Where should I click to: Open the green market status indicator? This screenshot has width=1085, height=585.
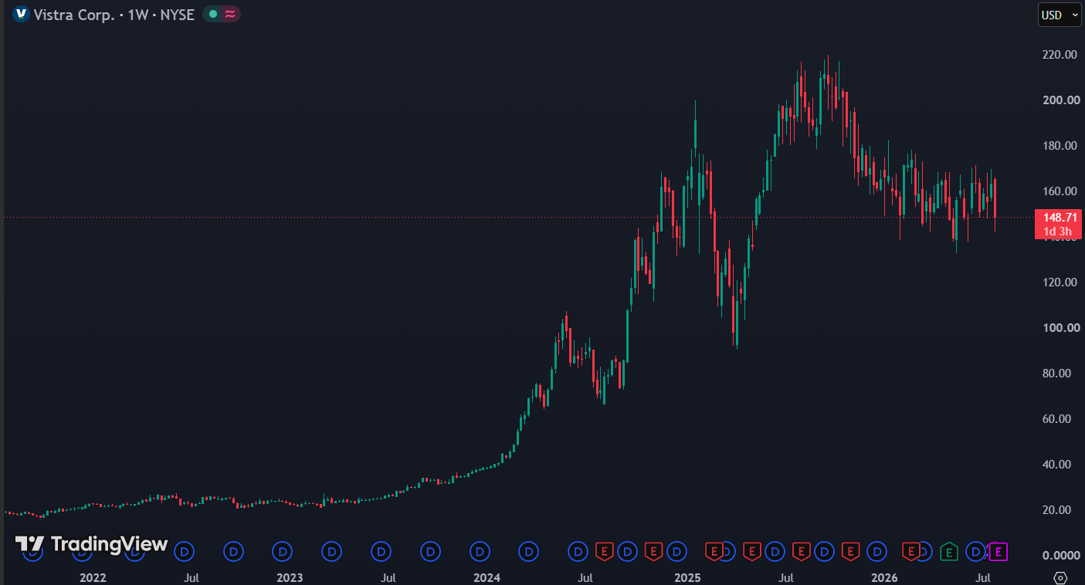pos(212,14)
